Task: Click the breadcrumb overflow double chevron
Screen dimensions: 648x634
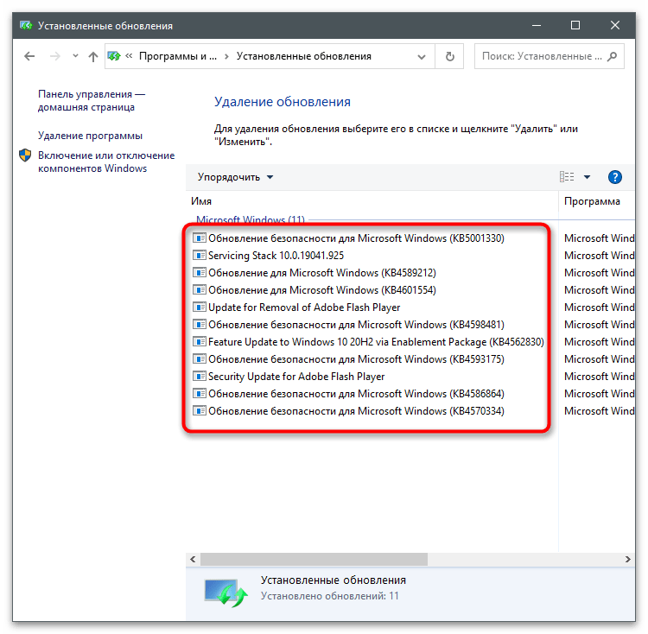Action: [129, 56]
